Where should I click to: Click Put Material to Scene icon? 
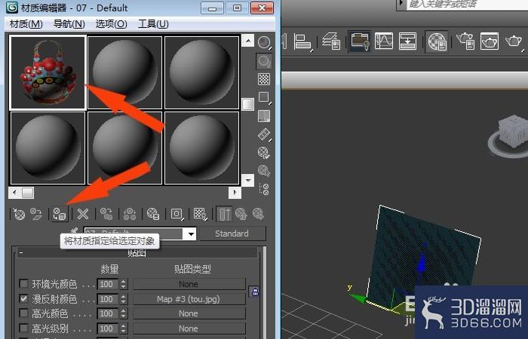36,214
